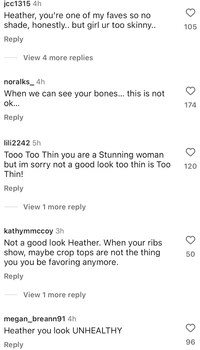The image size is (200, 350).
Task: Heart megan_breann91's UNHEALTHY comment
Action: tap(190, 328)
